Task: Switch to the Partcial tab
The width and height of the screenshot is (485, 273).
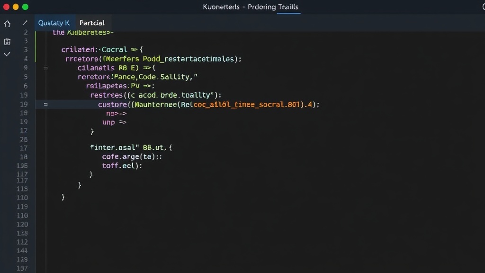Action: [92, 23]
